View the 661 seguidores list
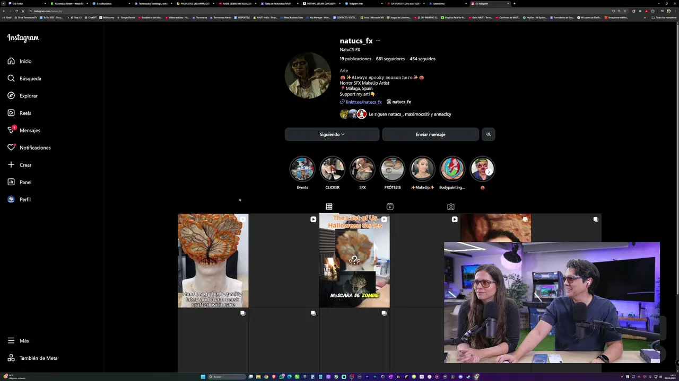This screenshot has width=679, height=381. coord(390,59)
